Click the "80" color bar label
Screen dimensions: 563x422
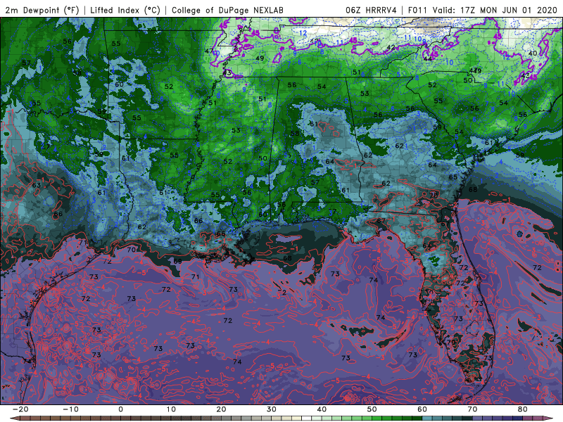pyautogui.click(x=523, y=409)
